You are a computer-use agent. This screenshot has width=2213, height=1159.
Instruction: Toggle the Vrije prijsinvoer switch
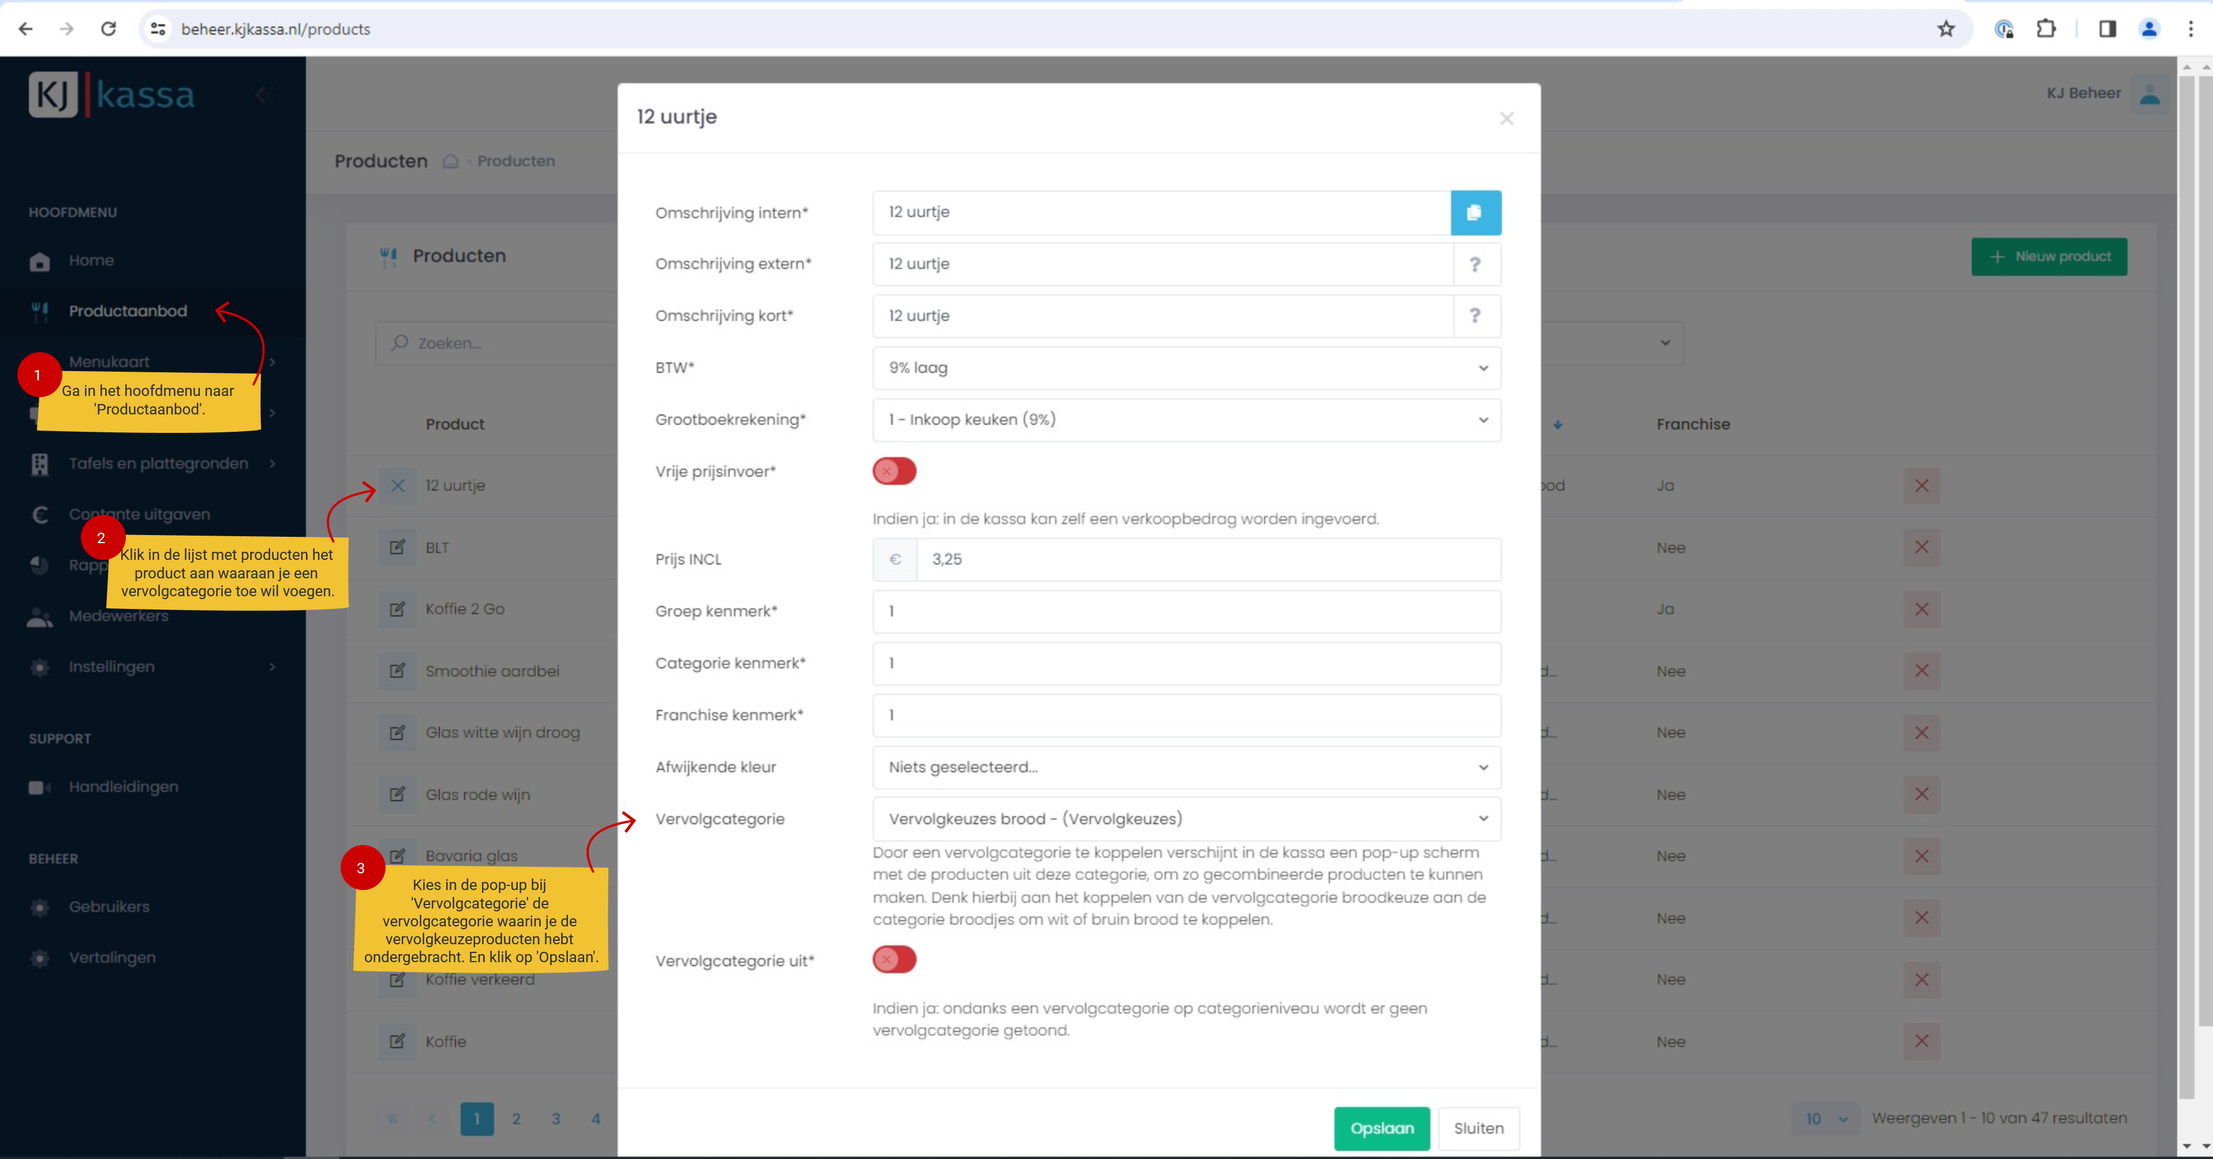point(894,471)
